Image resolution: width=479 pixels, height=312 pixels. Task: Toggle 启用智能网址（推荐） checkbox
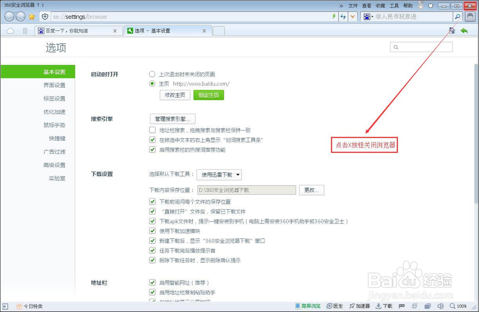coord(152,282)
